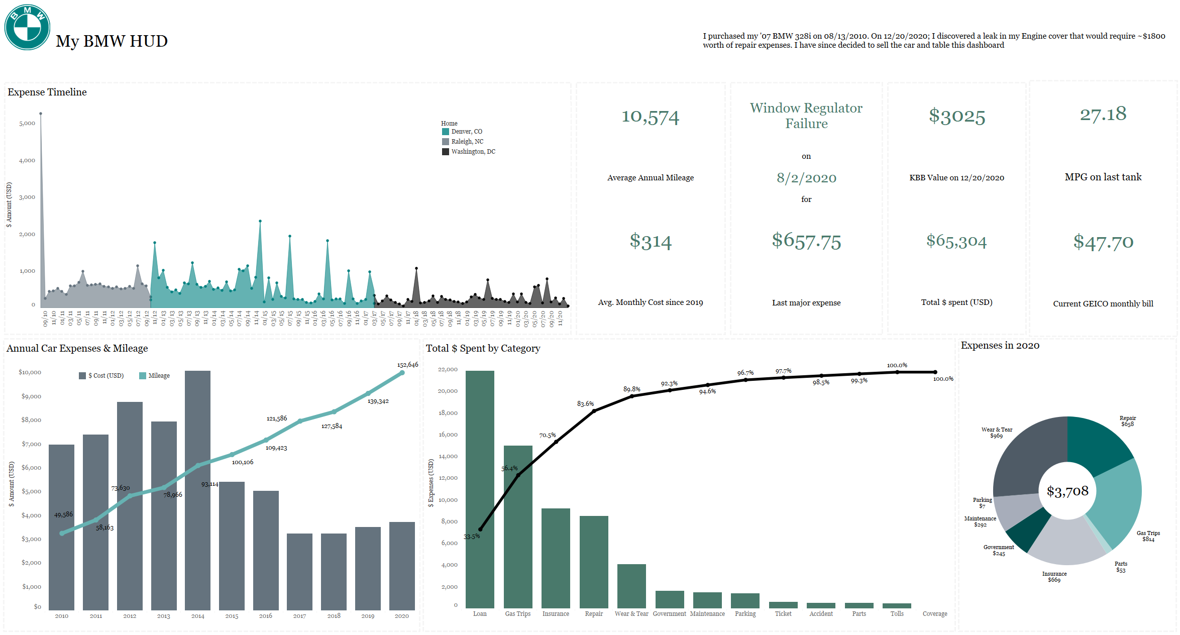
Task: Select the 2020 annual expense bar
Action: tap(402, 565)
